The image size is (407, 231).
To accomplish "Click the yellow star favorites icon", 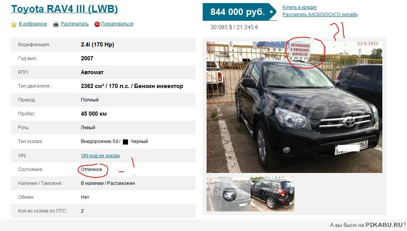I will (14, 24).
